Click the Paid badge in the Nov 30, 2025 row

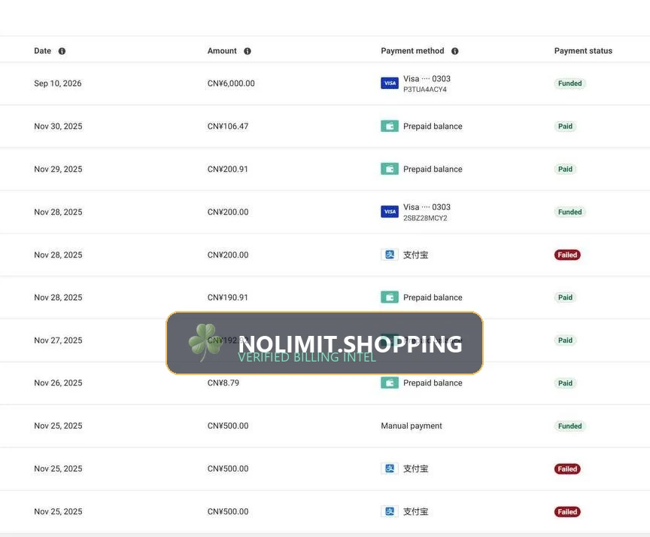pos(565,127)
